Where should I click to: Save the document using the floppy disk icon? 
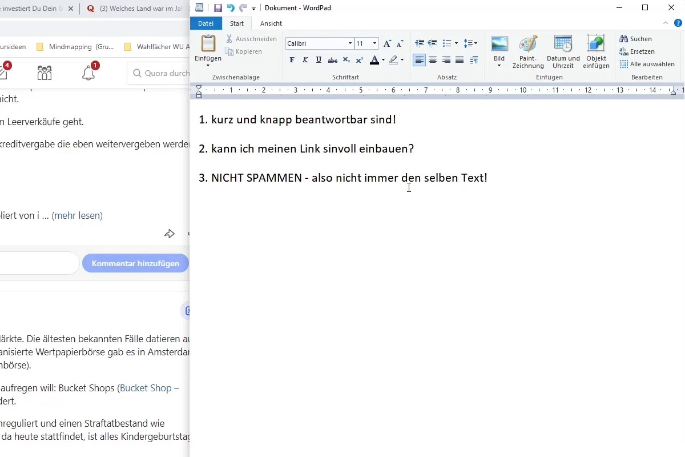218,8
